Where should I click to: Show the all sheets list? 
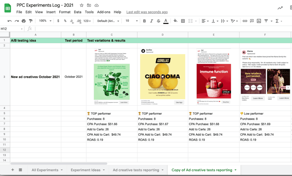click(x=20, y=170)
